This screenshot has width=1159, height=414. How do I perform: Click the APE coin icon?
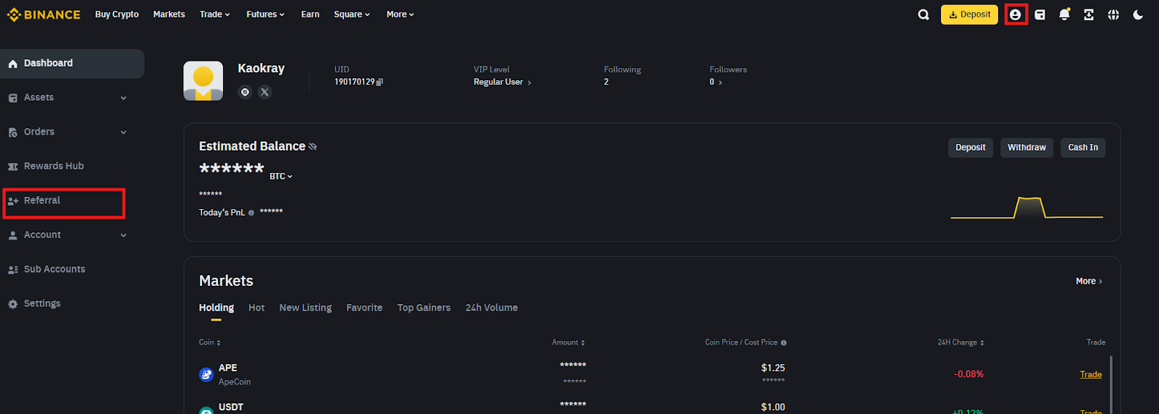pyautogui.click(x=206, y=374)
